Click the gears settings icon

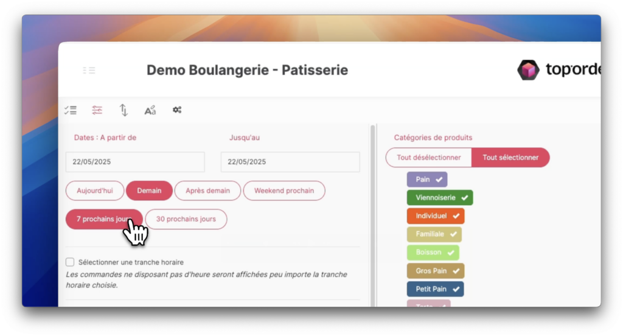(177, 110)
